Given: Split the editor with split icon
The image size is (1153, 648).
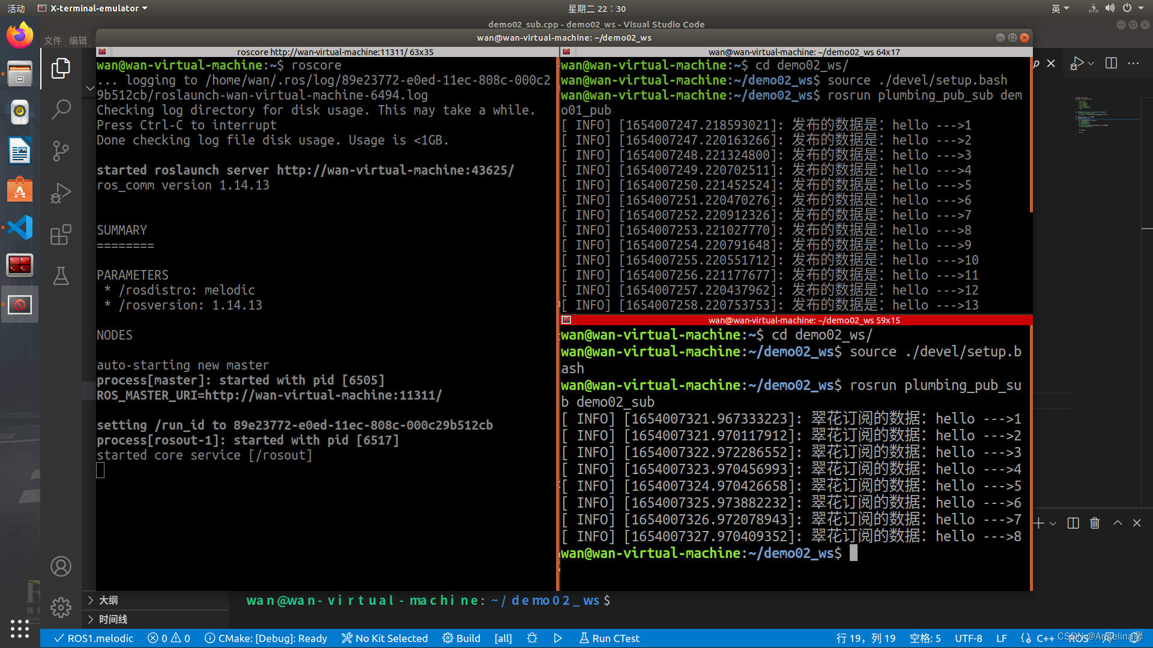Looking at the screenshot, I should 1111,63.
